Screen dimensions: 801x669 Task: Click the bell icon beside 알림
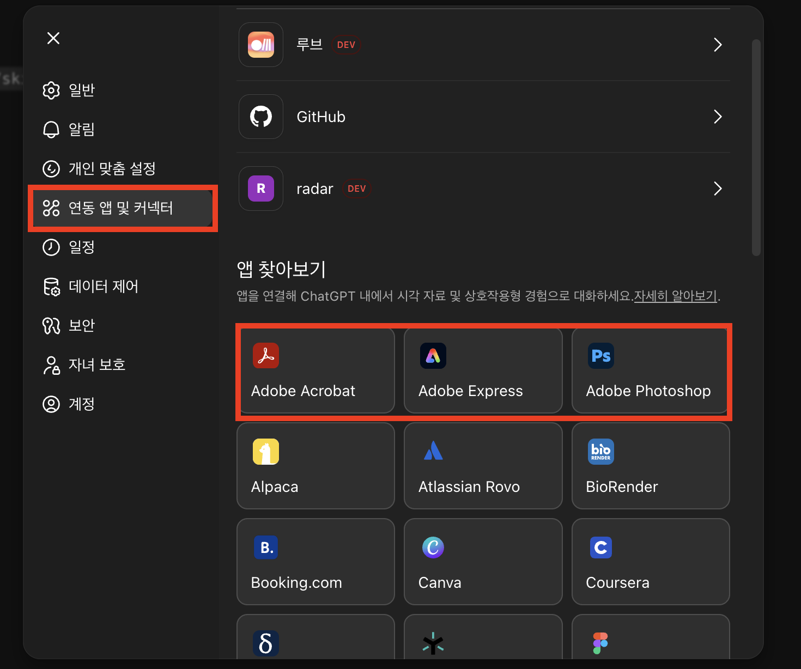coord(51,130)
